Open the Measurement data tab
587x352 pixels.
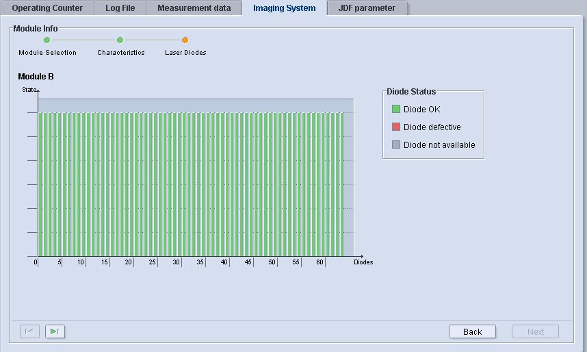[194, 8]
